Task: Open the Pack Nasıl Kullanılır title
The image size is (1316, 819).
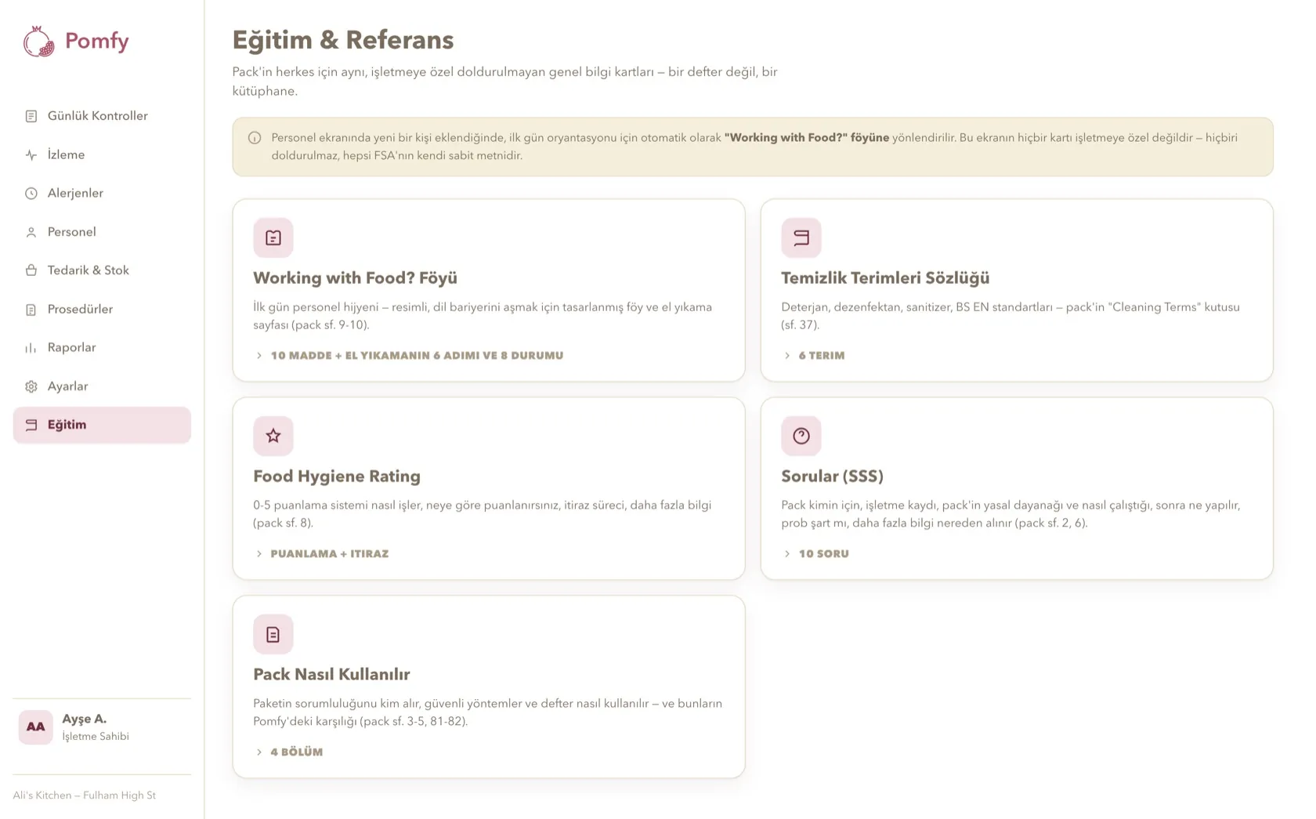Action: pyautogui.click(x=331, y=675)
